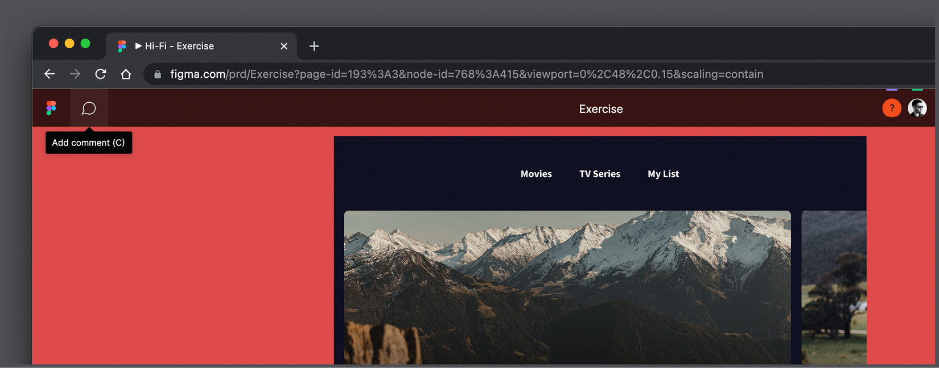Activate the Add comment speech bubble tool
939x368 pixels.
[x=89, y=108]
